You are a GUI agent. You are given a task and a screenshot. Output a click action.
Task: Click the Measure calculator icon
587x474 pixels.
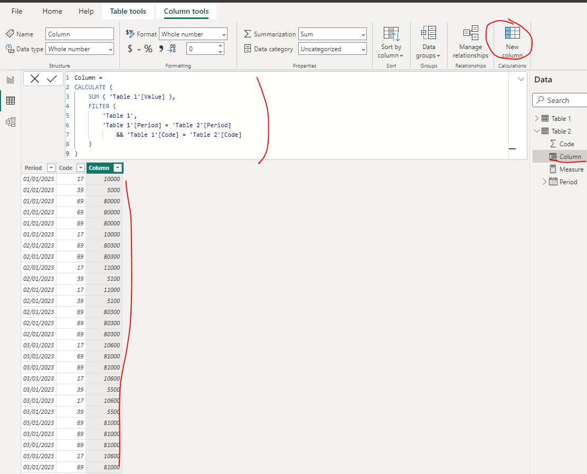click(553, 169)
